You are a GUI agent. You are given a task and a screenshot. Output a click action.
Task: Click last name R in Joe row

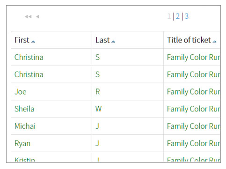coord(97,92)
